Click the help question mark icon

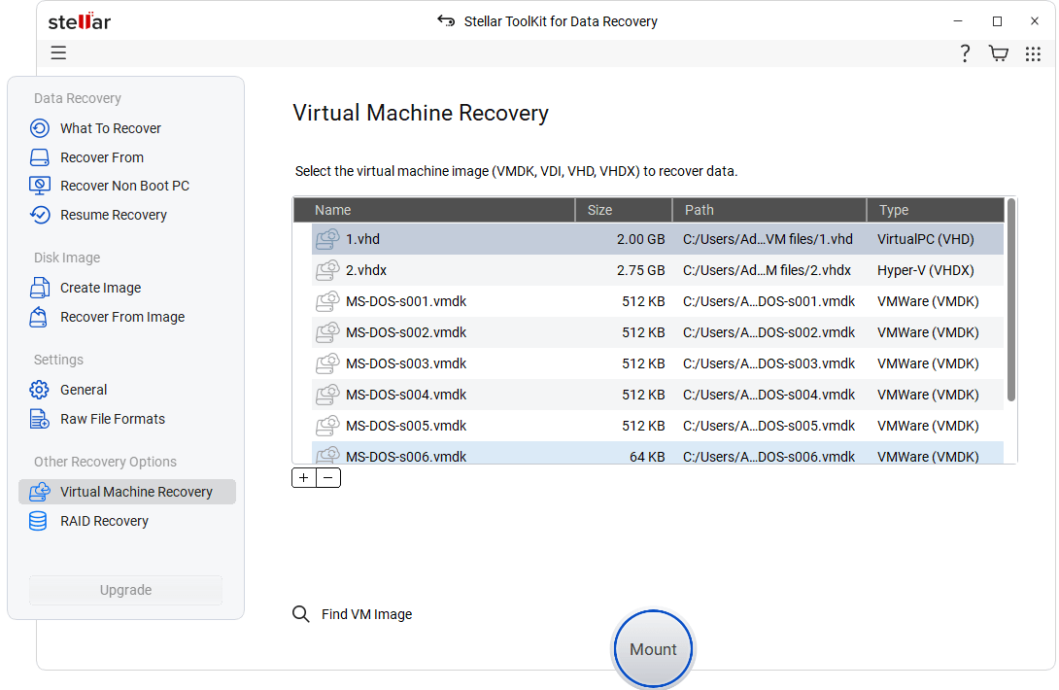(964, 53)
